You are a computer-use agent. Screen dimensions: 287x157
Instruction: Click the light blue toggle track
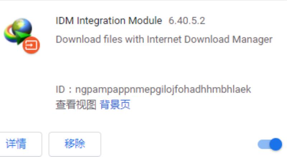(x=264, y=145)
